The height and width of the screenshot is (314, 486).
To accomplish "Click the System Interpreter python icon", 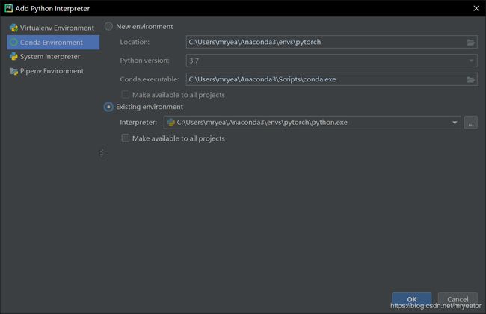I will [13, 56].
